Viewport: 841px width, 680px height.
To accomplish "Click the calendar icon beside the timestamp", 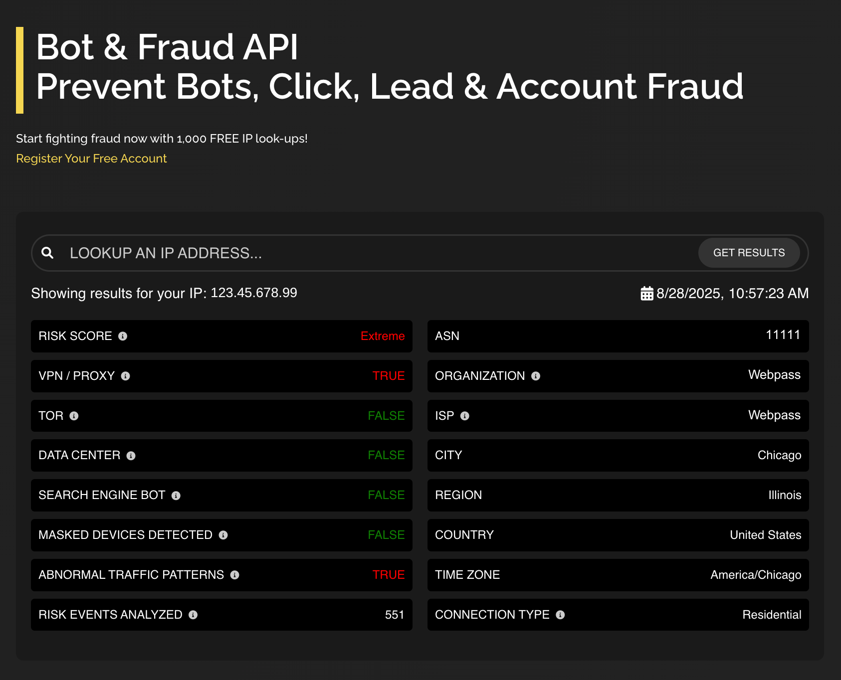I will (647, 293).
